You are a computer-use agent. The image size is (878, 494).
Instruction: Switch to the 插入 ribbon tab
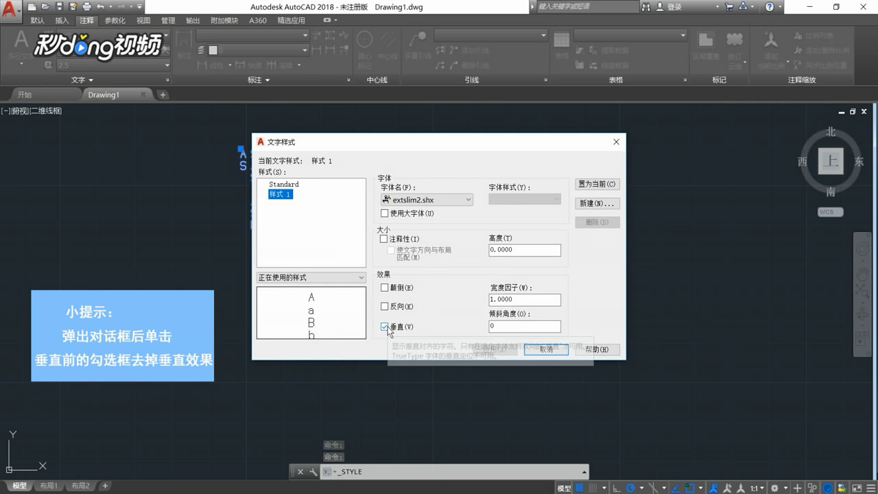[x=62, y=21]
